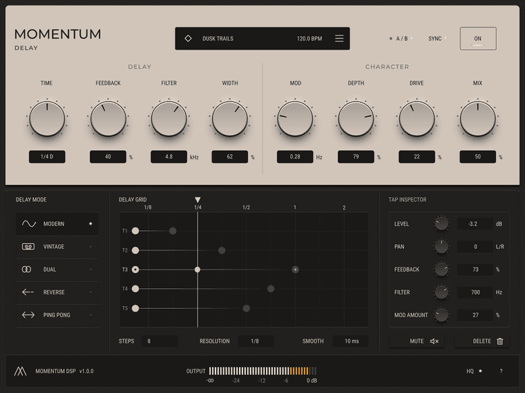
Task: Select Ping Pong double-arrow icon
Action: click(28, 315)
